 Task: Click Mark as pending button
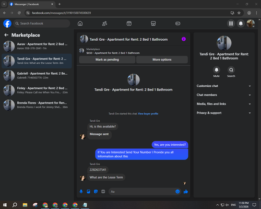coord(107,60)
